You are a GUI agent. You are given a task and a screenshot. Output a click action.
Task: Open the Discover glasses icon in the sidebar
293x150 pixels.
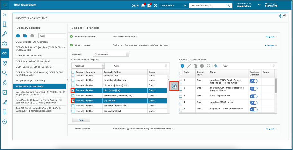click(5, 53)
